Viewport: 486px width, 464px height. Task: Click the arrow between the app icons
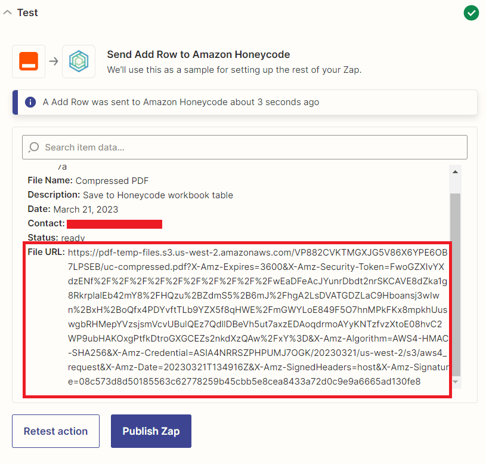click(54, 62)
